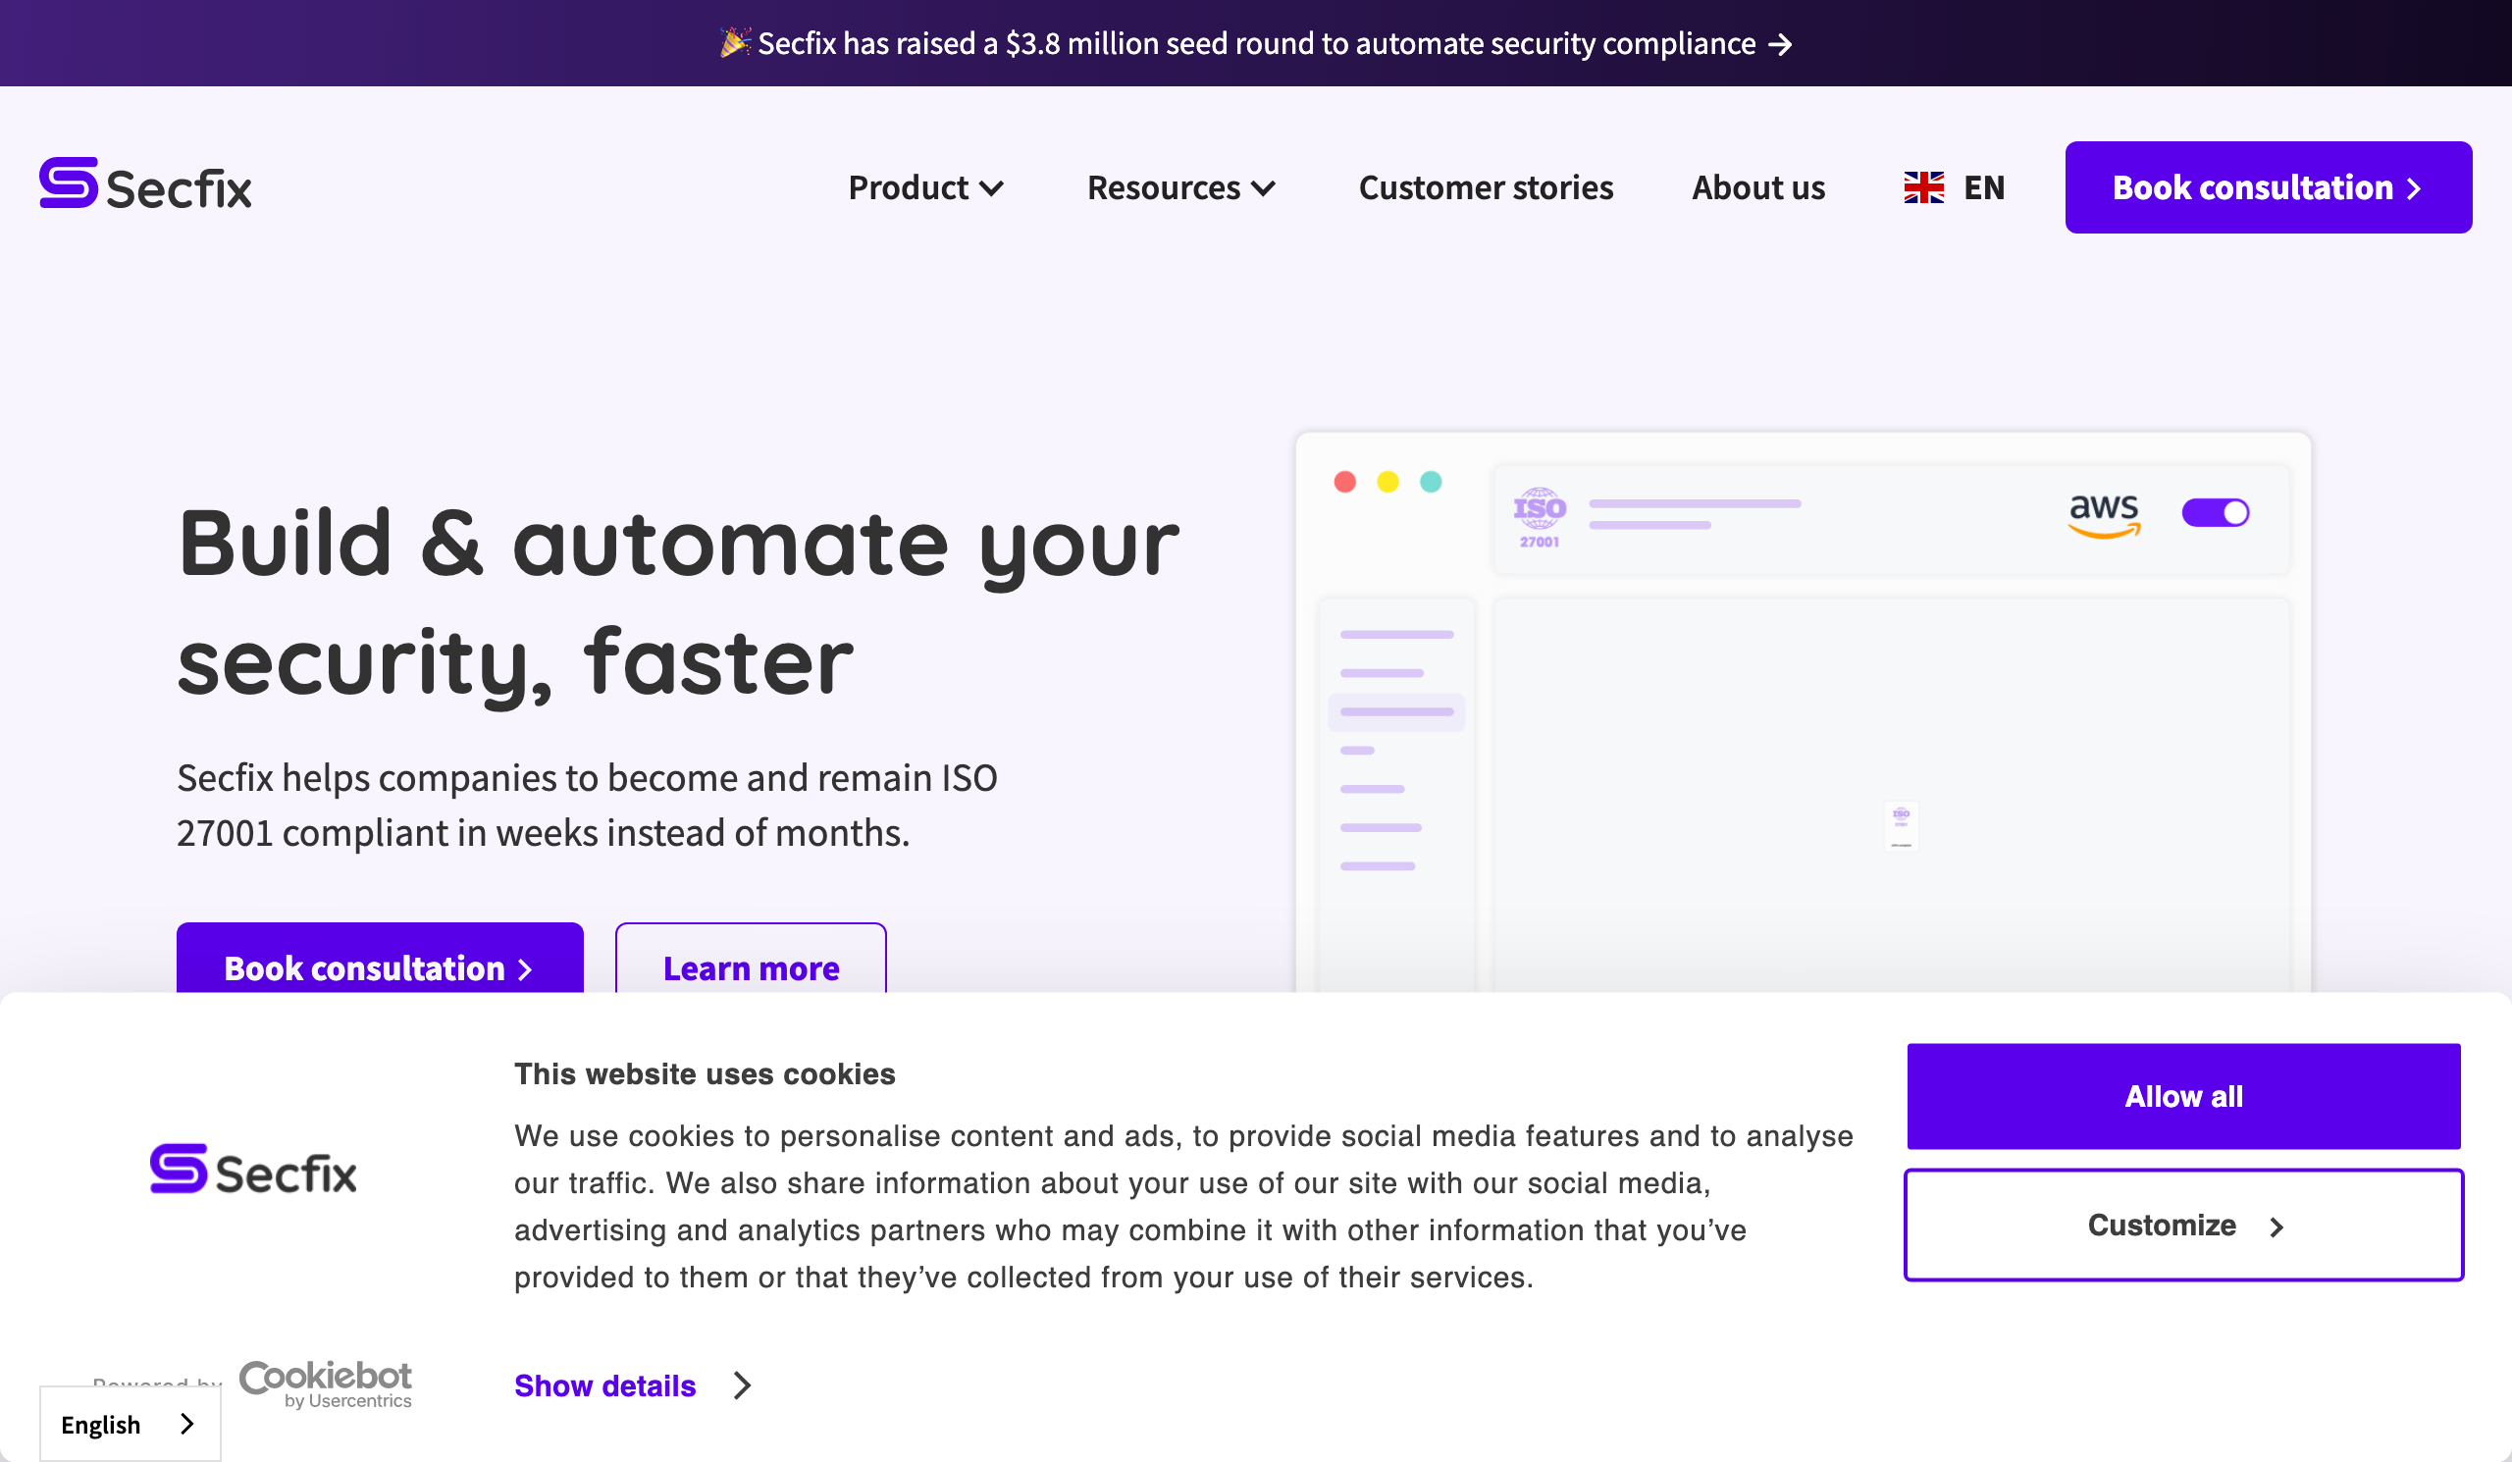Open the English language dropdown
This screenshot has height=1462, width=2512.
pyautogui.click(x=130, y=1424)
